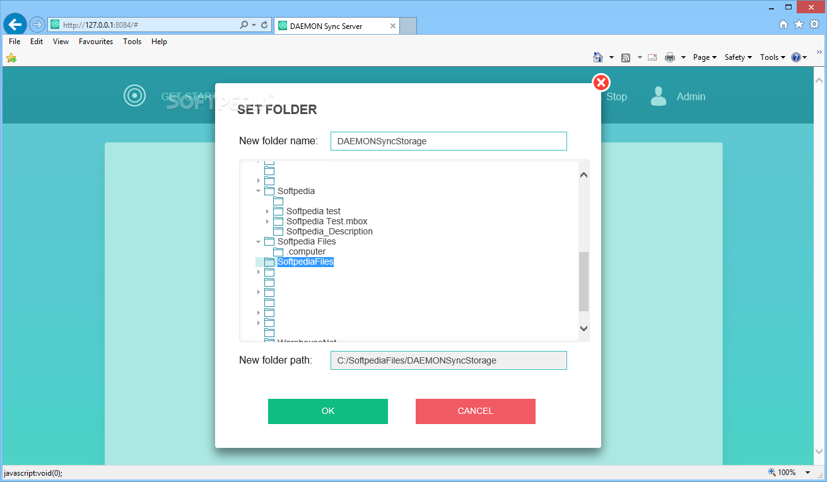Screen dimensions: 827x482
Task: Click the Read mail envelope icon
Action: tap(652, 57)
